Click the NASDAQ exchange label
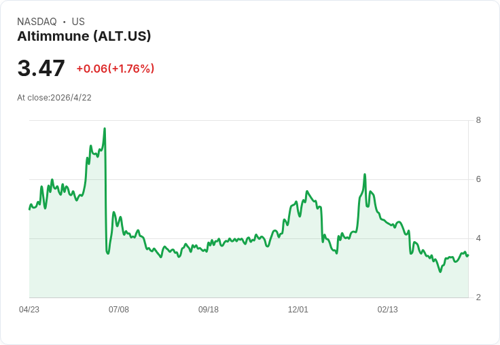Viewport: 500px width, 345px height. pos(37,22)
